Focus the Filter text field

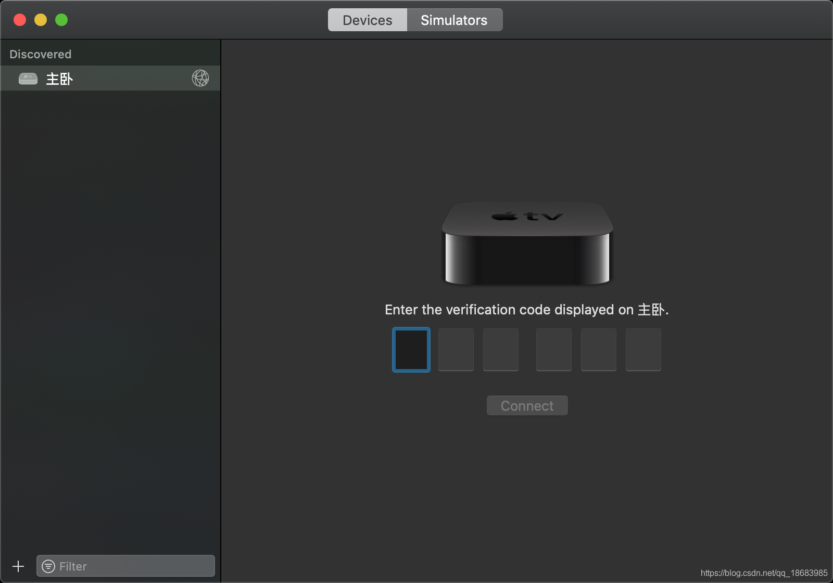click(125, 566)
